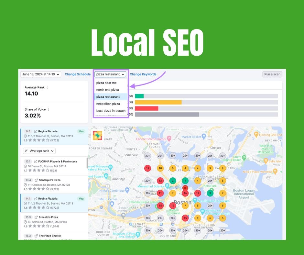Select the green rank 3 map pin
Viewport: 304px width, 255px height.
[210, 193]
